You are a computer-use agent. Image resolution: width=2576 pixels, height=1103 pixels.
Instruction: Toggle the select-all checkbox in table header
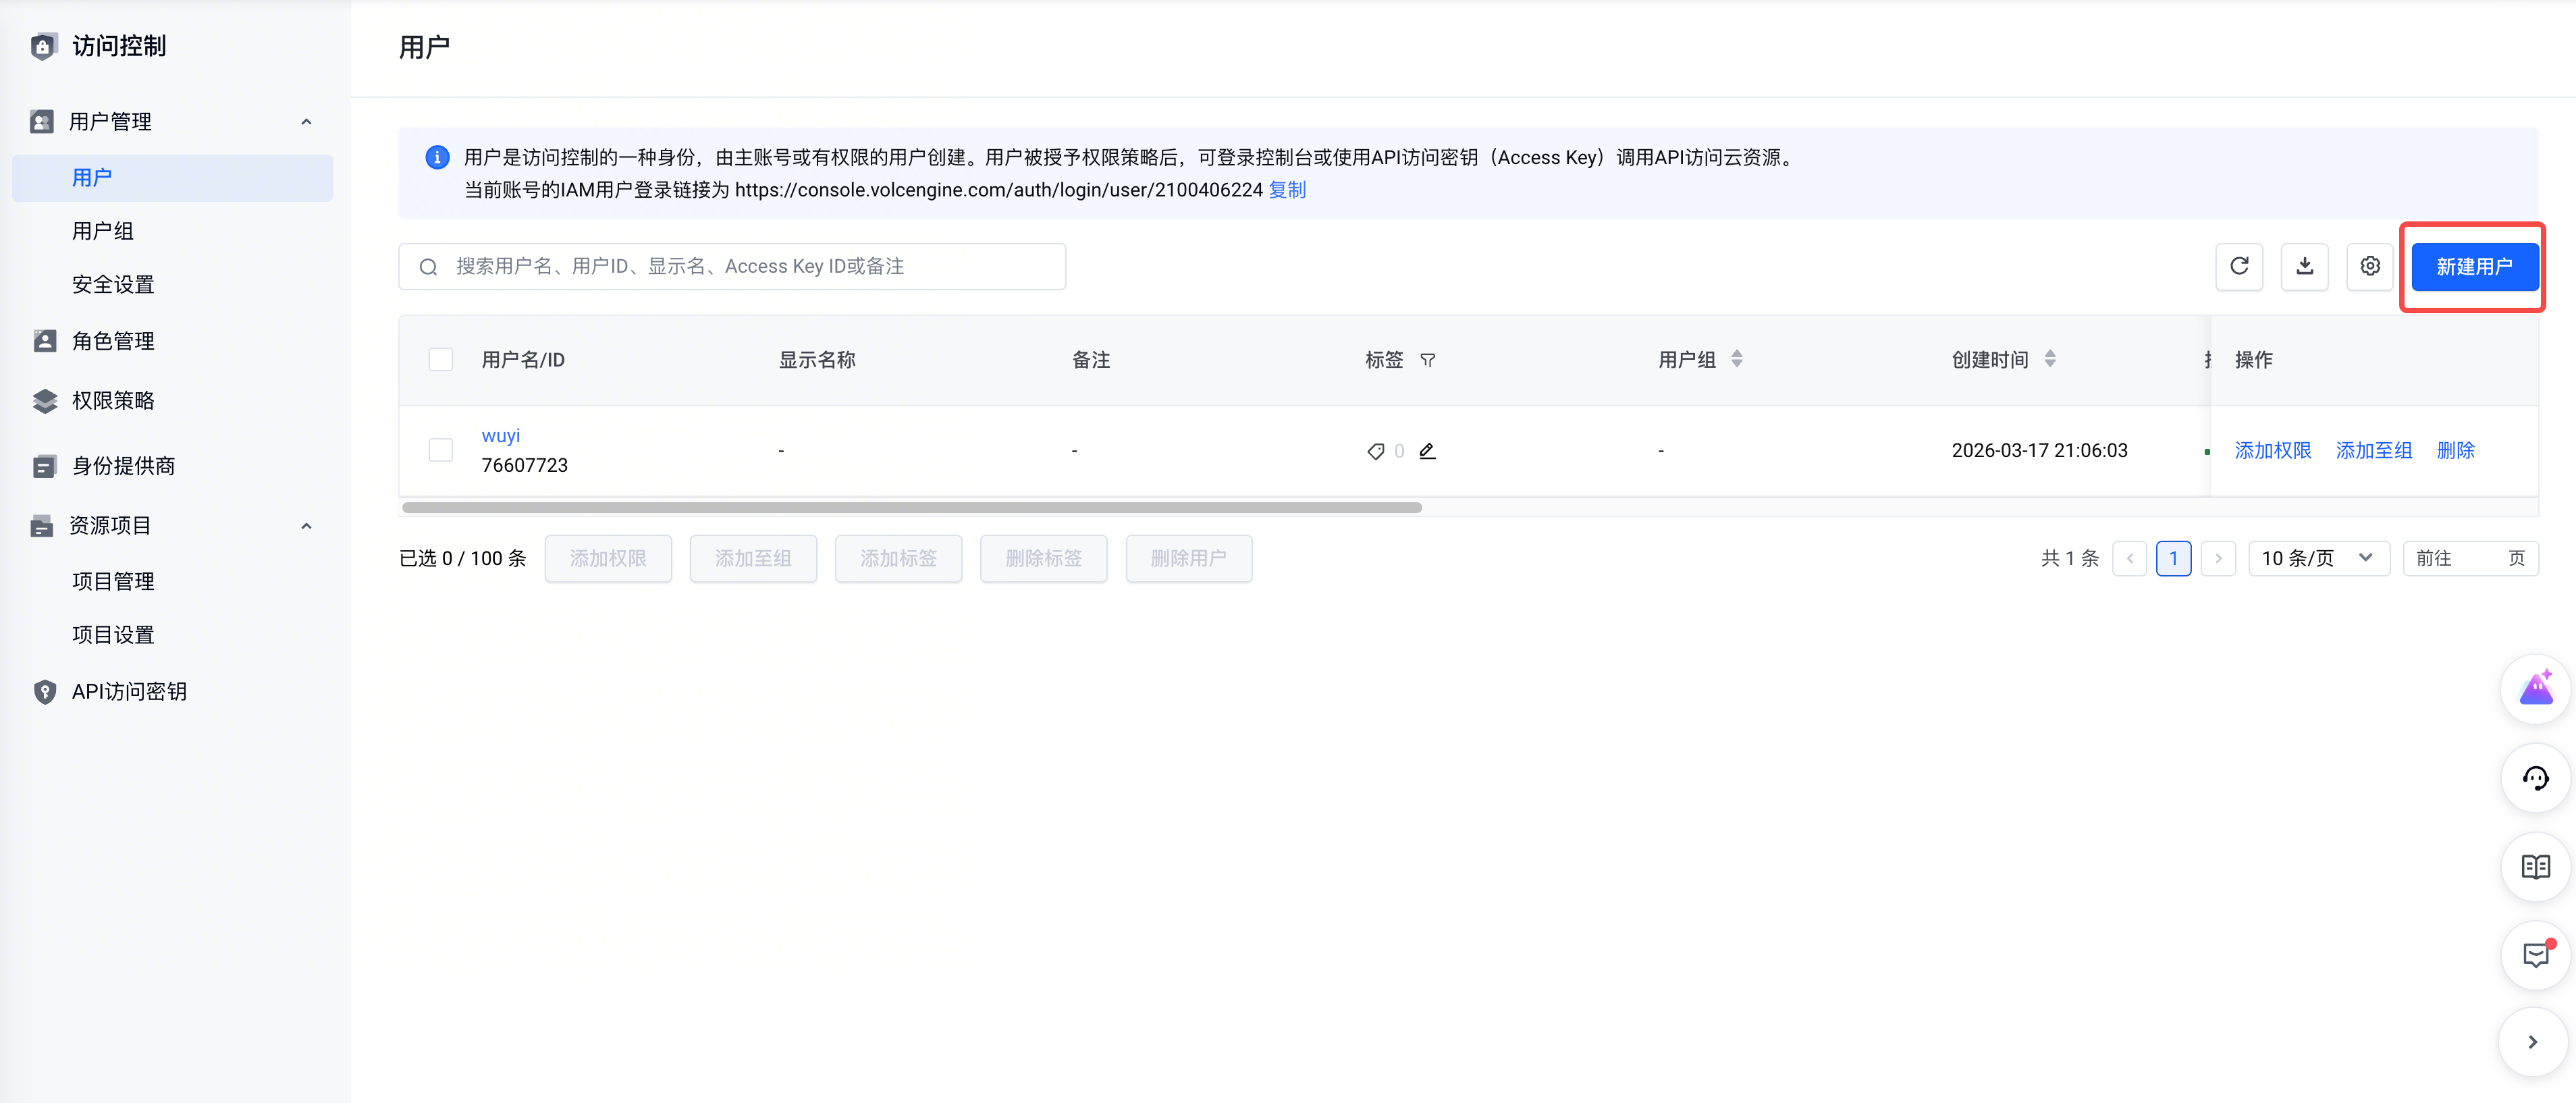pyautogui.click(x=440, y=360)
